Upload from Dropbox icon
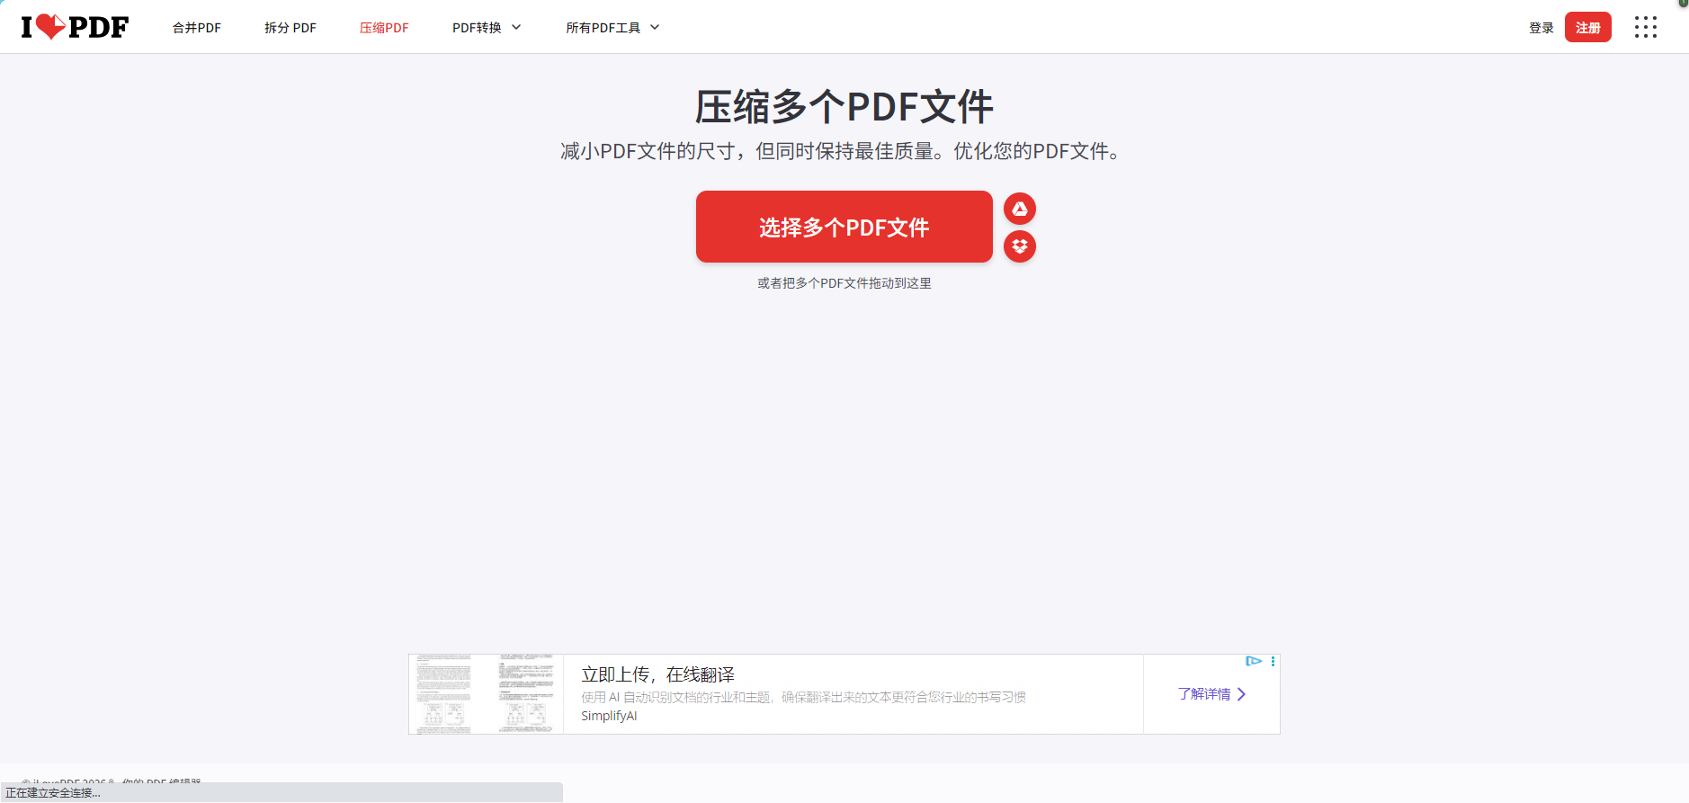The width and height of the screenshot is (1689, 803). tap(1019, 246)
